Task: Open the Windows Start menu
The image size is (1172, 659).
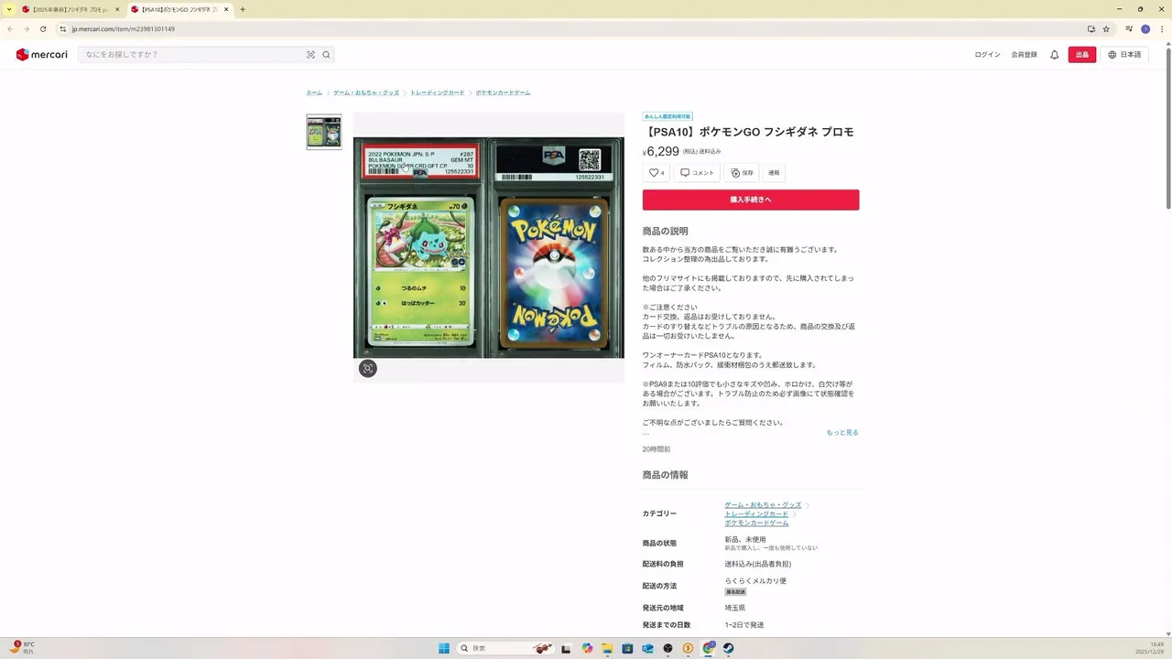Action: click(444, 648)
